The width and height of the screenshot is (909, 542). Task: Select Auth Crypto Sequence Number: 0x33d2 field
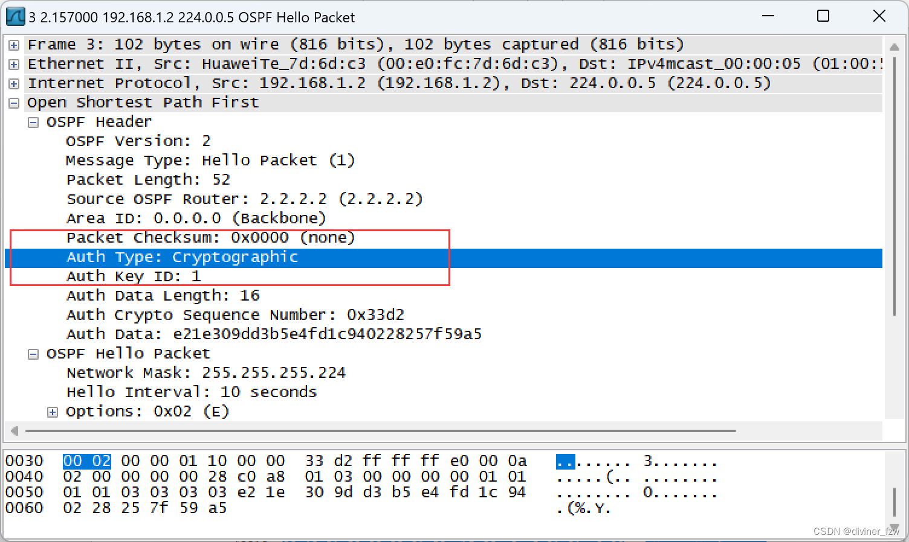[x=235, y=315]
